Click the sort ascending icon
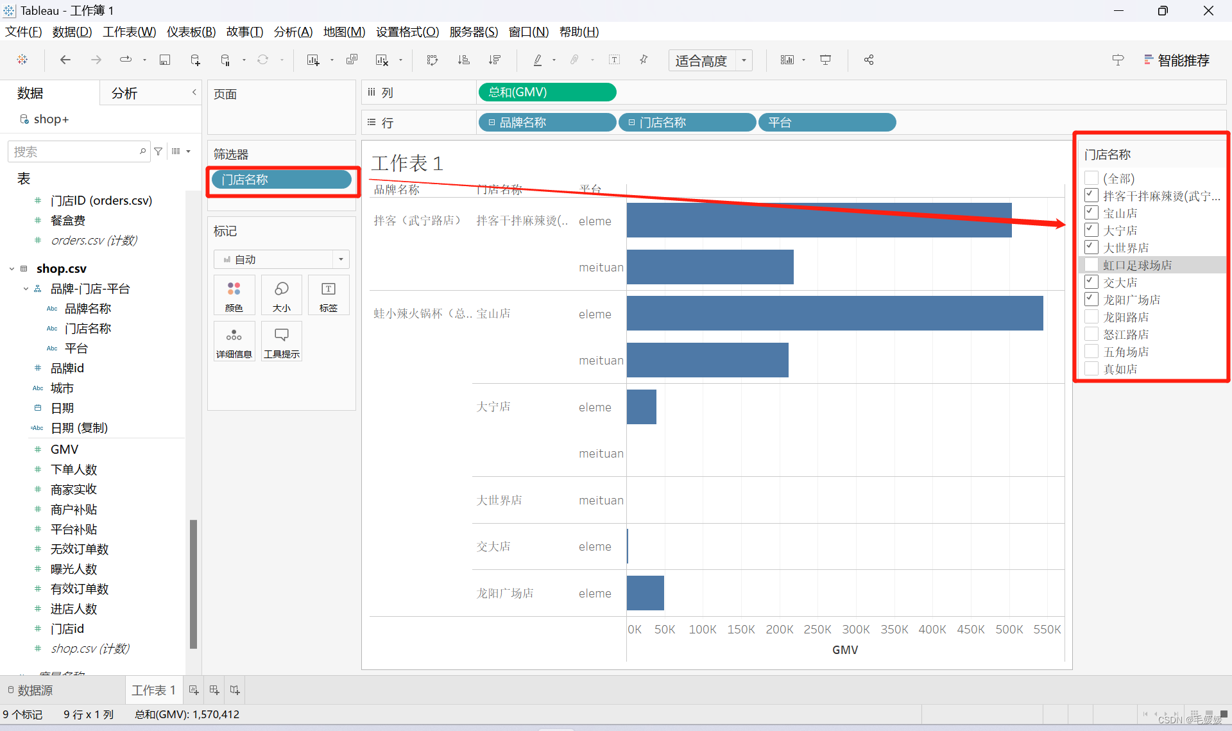Image resolution: width=1232 pixels, height=731 pixels. coord(463,60)
